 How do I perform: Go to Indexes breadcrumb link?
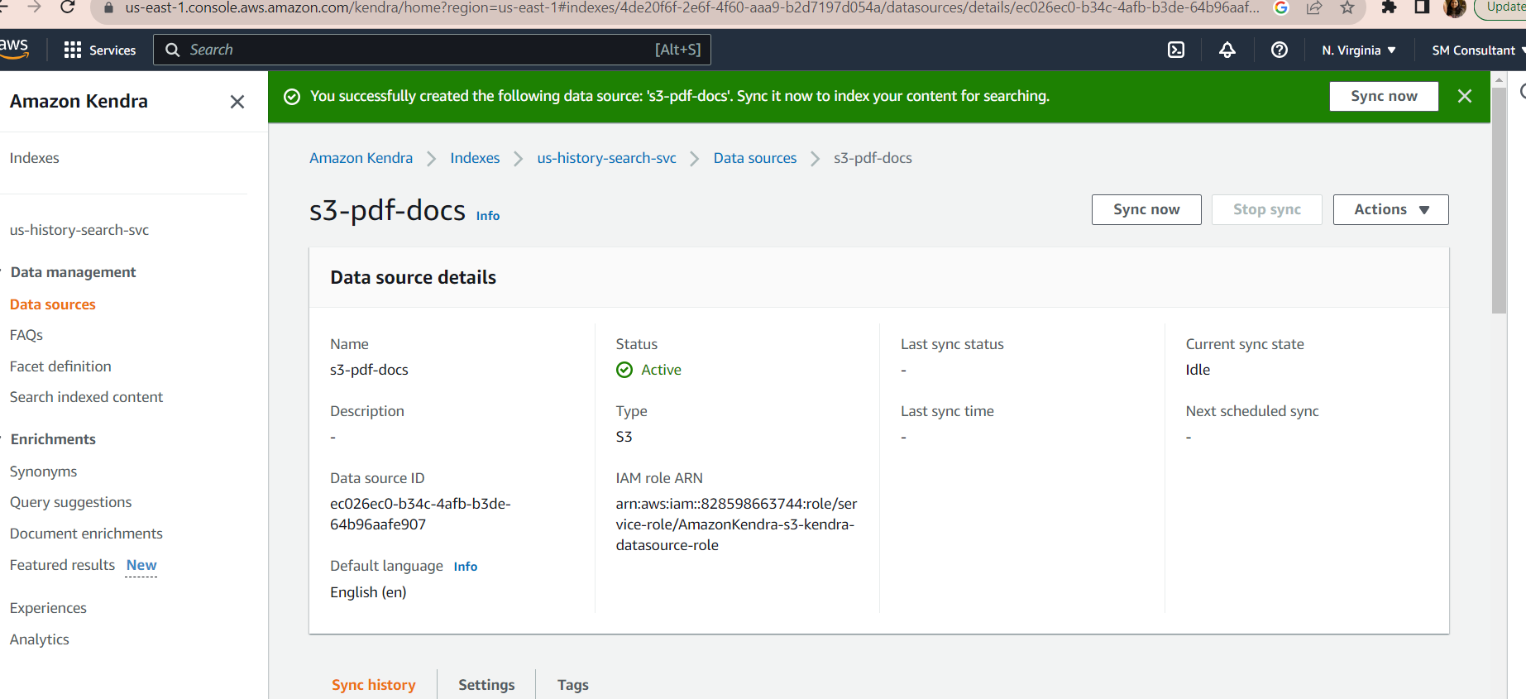475,158
